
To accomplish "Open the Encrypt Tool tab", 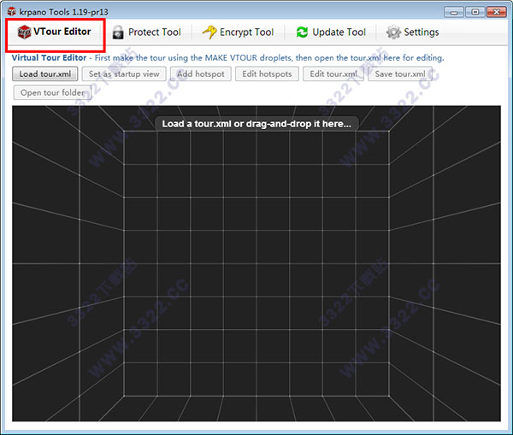I will pyautogui.click(x=239, y=32).
